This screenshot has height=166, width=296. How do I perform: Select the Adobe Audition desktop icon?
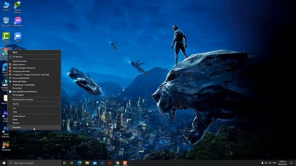pyautogui.click(x=5, y=116)
